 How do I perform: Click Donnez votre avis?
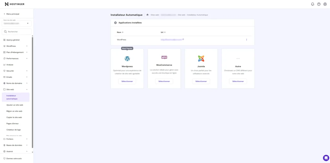tap(13, 159)
